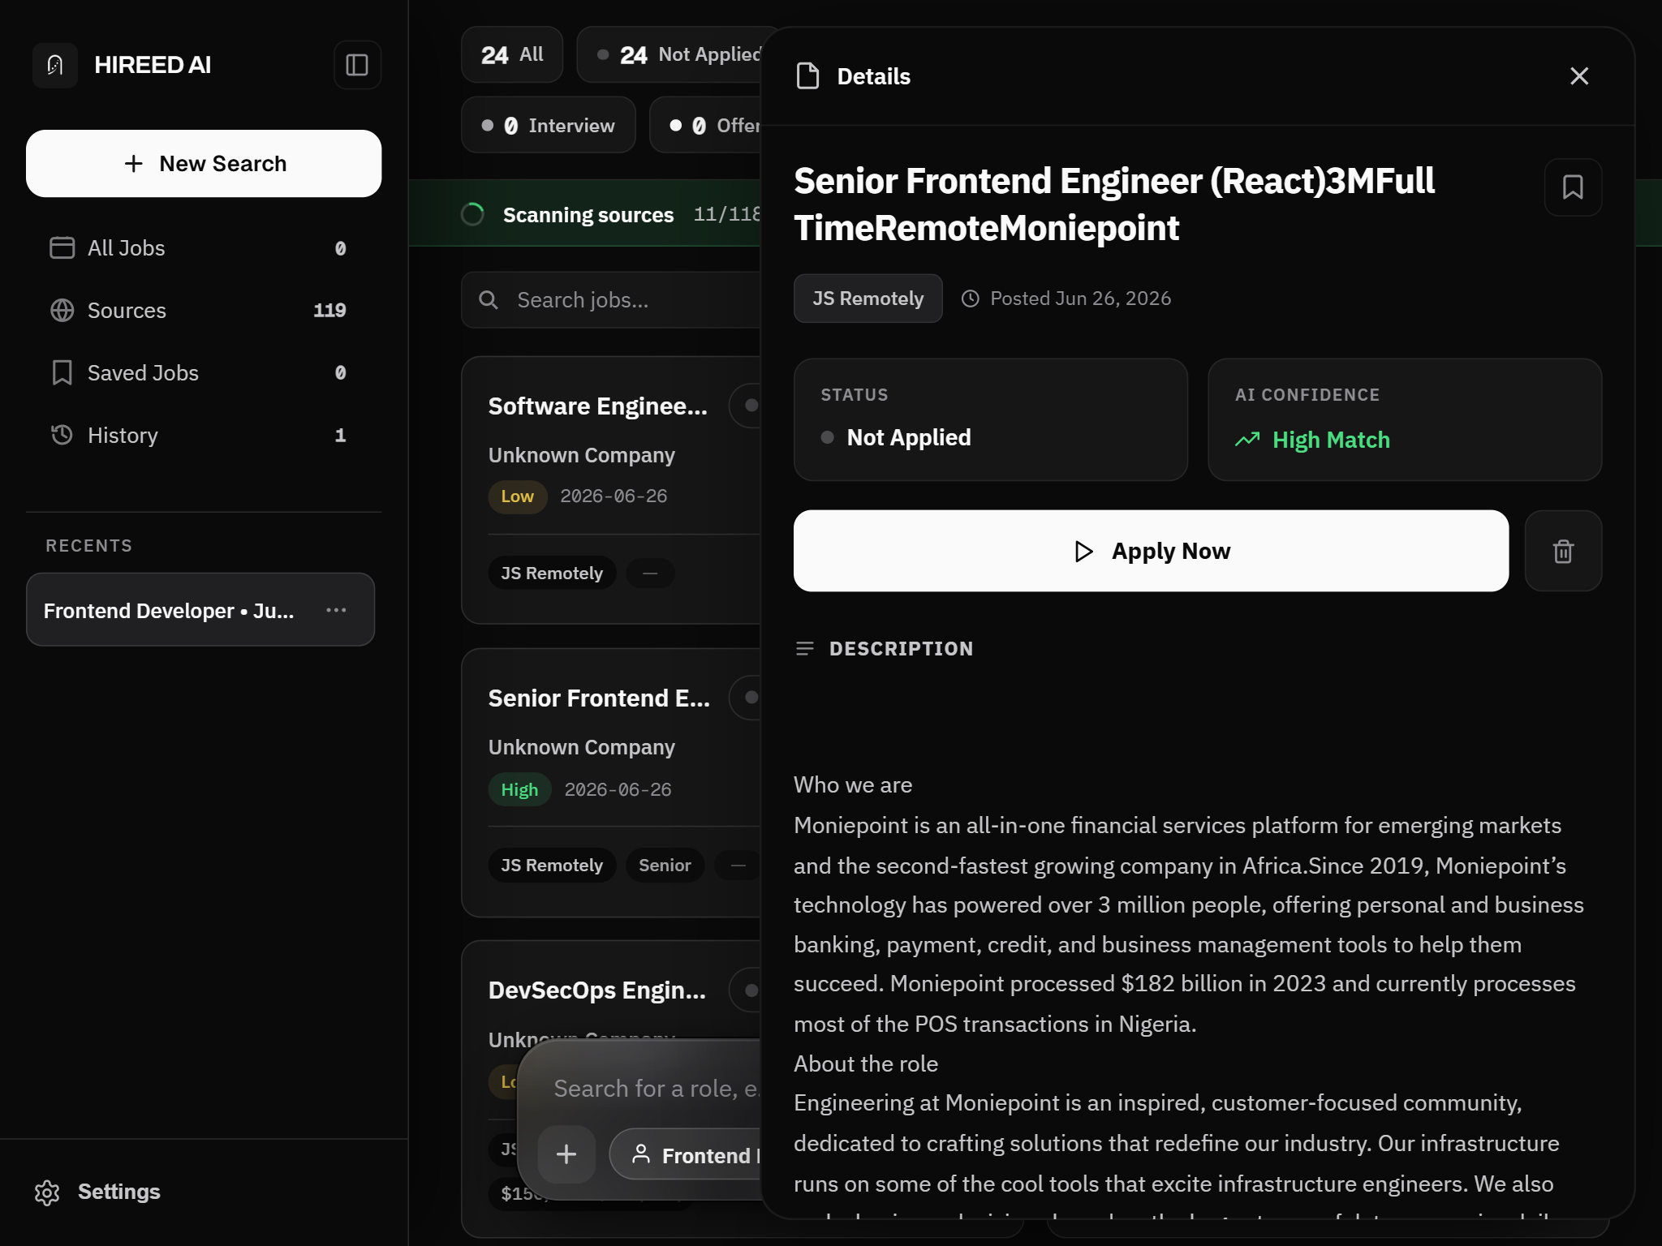
Task: Click the Settings gear icon
Action: coord(47,1192)
